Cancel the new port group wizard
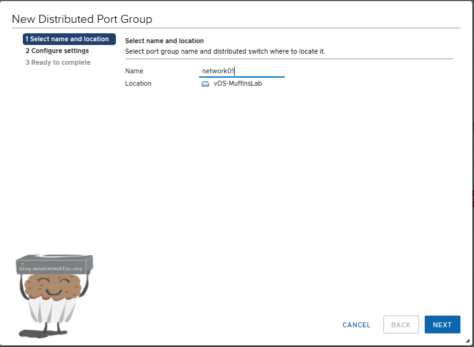Screen dimensions: 474x347 coord(356,325)
